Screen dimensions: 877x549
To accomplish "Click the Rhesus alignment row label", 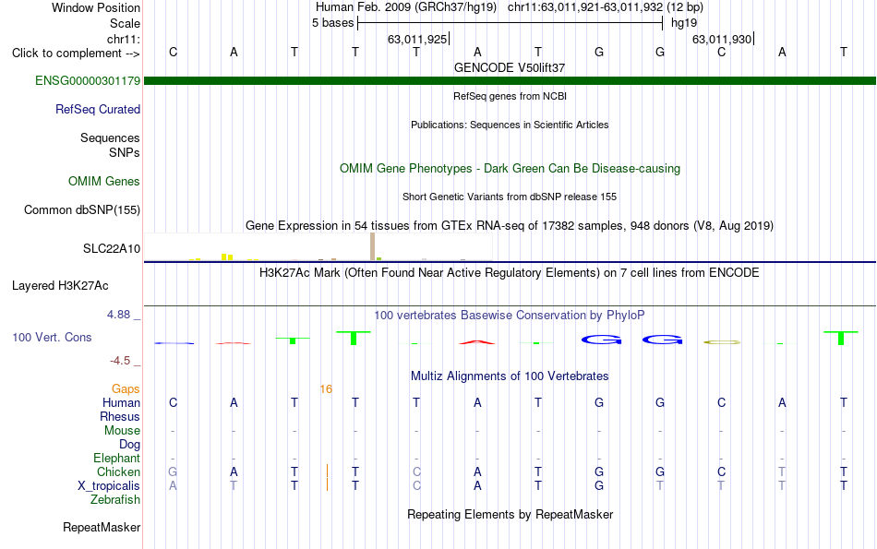I will point(120,416).
